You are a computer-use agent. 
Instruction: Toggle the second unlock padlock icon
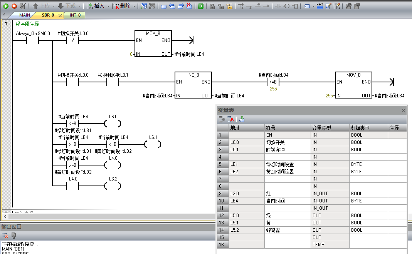tap(221, 6)
